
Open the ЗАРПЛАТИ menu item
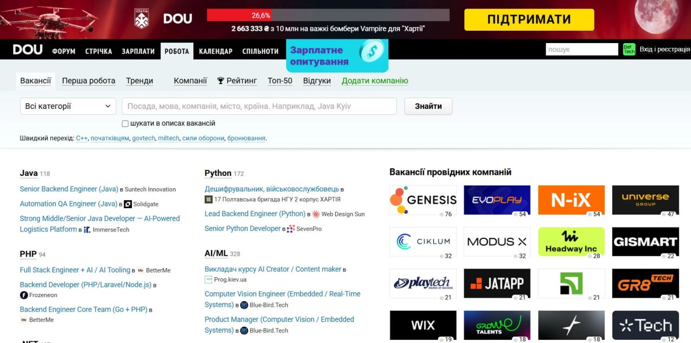(x=138, y=51)
